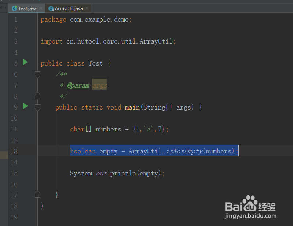This screenshot has height=226, width=293.
Task: Click the ArrayUtil import name on line 3
Action: coord(156,41)
